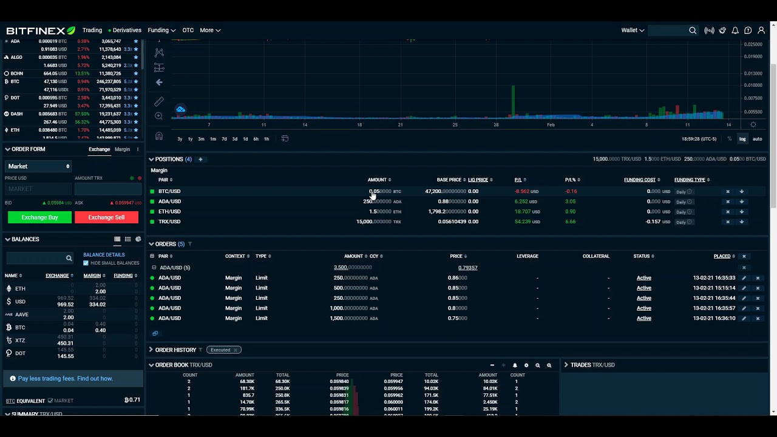Toggle the chart magnet snap tool
Screen dimensions: 777x437
(159, 136)
